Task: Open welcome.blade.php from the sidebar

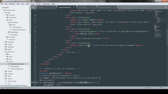Action: pyautogui.click(x=17, y=69)
